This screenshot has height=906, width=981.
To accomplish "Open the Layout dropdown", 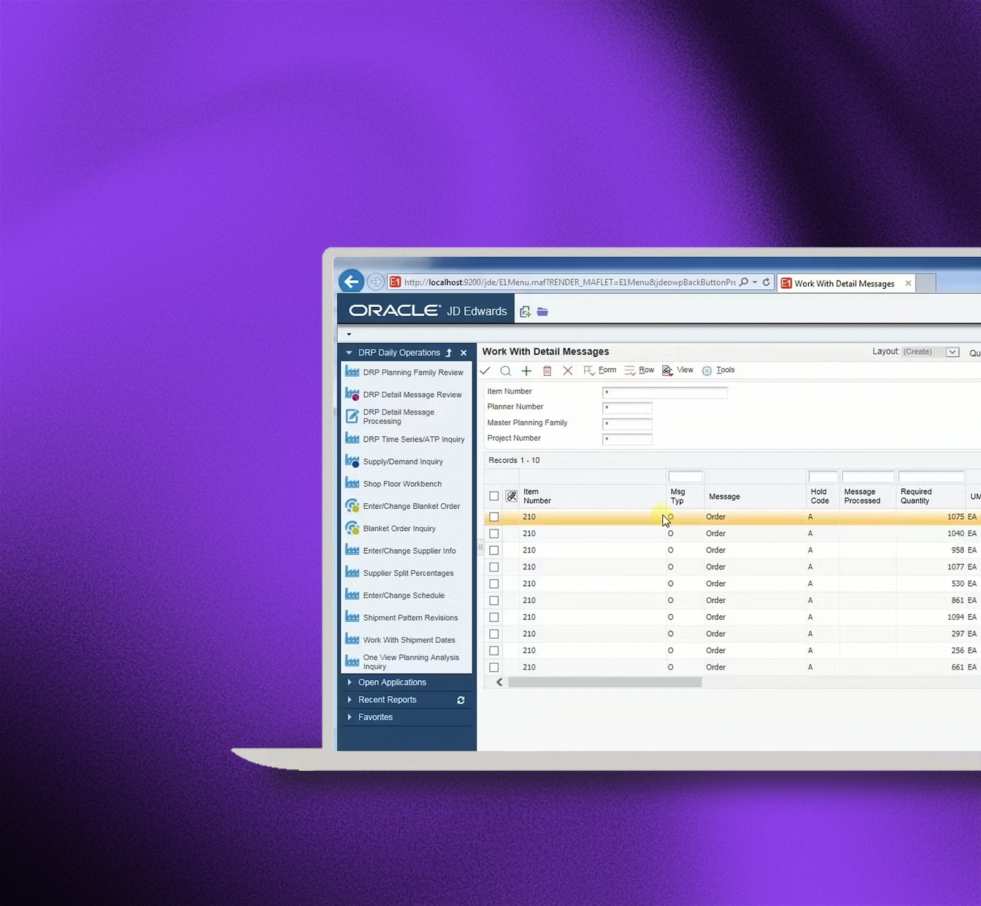I will [x=952, y=352].
